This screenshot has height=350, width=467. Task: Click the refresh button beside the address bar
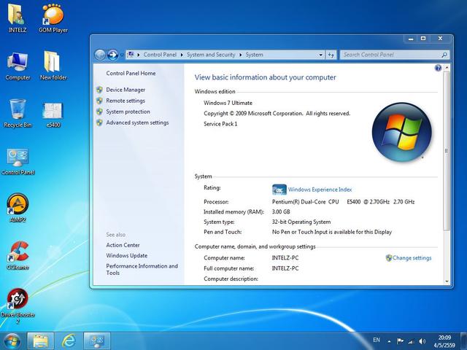[x=331, y=55]
